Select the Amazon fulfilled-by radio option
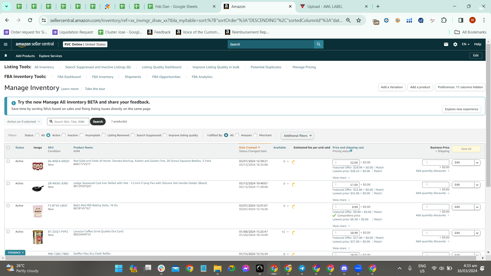491x276 pixels. (237, 135)
